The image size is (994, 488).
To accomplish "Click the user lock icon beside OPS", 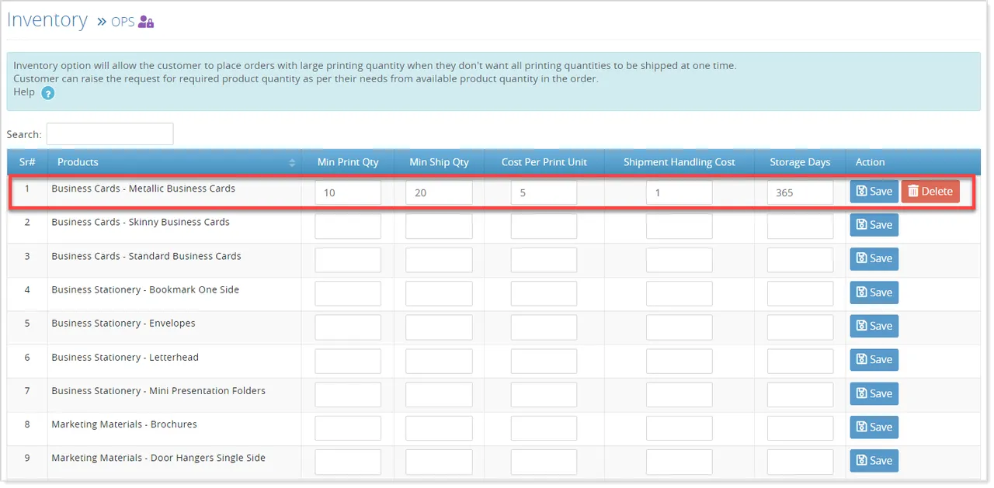I will 145,22.
